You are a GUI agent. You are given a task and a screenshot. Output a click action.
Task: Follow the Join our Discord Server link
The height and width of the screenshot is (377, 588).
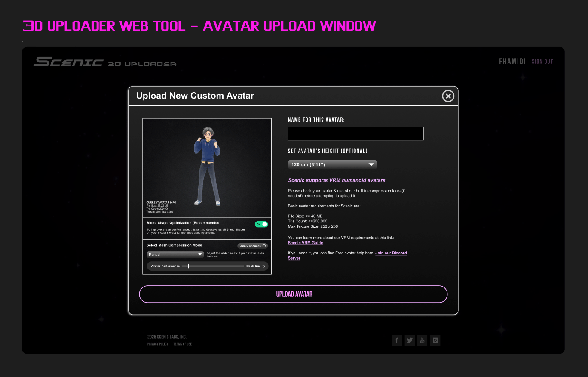click(391, 253)
